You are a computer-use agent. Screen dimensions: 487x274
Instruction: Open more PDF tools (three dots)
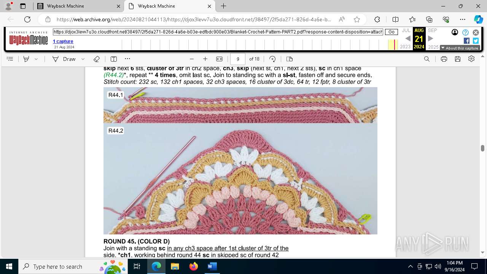pos(127,59)
